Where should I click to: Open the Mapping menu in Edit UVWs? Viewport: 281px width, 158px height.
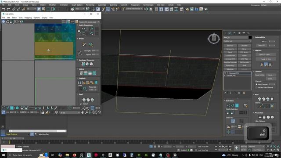(x=28, y=18)
